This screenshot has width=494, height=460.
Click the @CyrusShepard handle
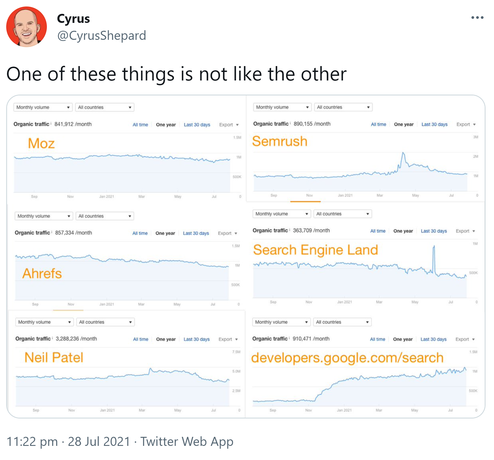coord(102,36)
